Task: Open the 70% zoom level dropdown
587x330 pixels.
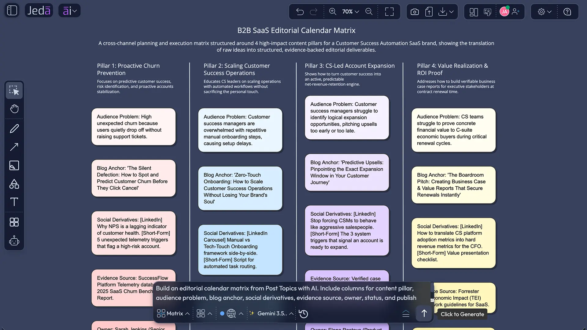Action: tap(350, 12)
